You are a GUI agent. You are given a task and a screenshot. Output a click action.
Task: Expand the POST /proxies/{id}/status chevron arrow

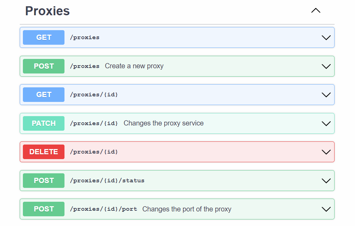326,181
